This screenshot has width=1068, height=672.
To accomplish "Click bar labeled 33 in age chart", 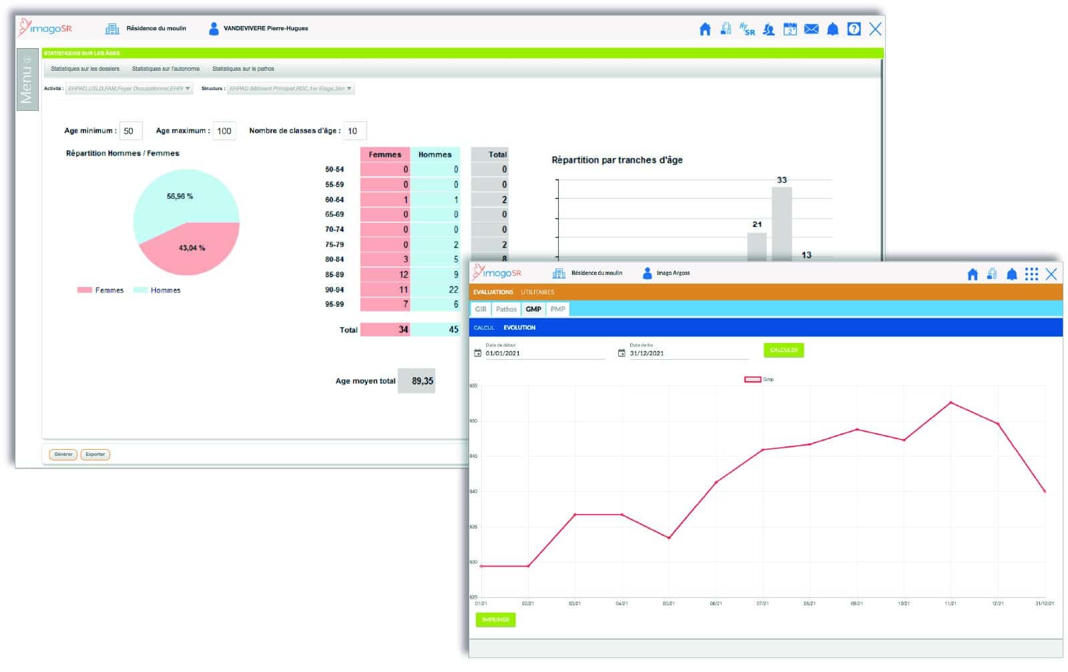I will tap(782, 224).
